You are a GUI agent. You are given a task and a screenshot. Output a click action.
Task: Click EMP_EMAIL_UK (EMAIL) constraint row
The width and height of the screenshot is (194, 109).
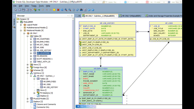tap(92, 101)
